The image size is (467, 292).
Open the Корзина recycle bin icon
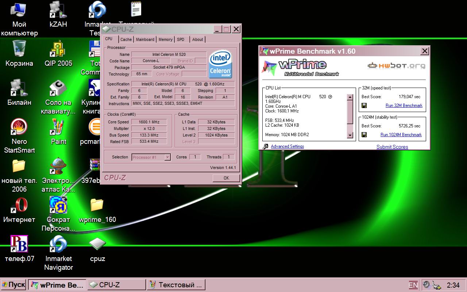(19, 49)
